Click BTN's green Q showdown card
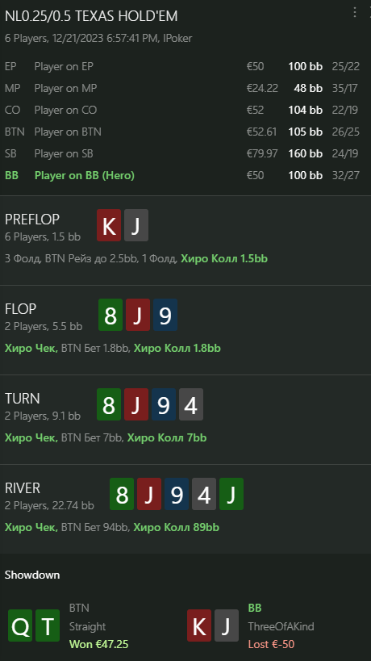 (20, 625)
